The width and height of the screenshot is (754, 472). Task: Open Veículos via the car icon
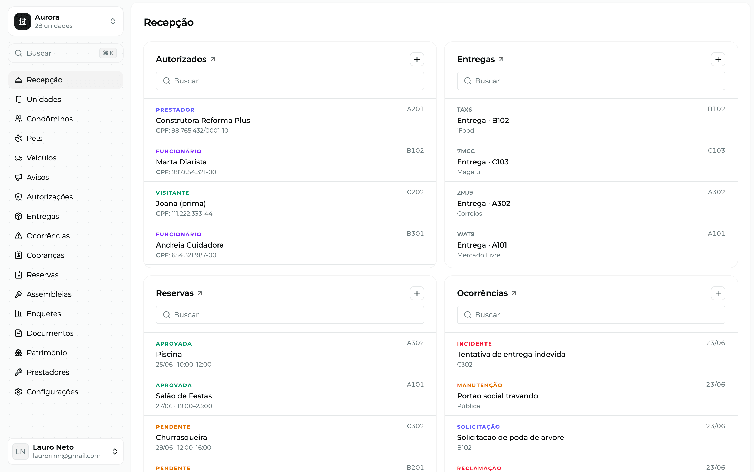[x=18, y=158]
